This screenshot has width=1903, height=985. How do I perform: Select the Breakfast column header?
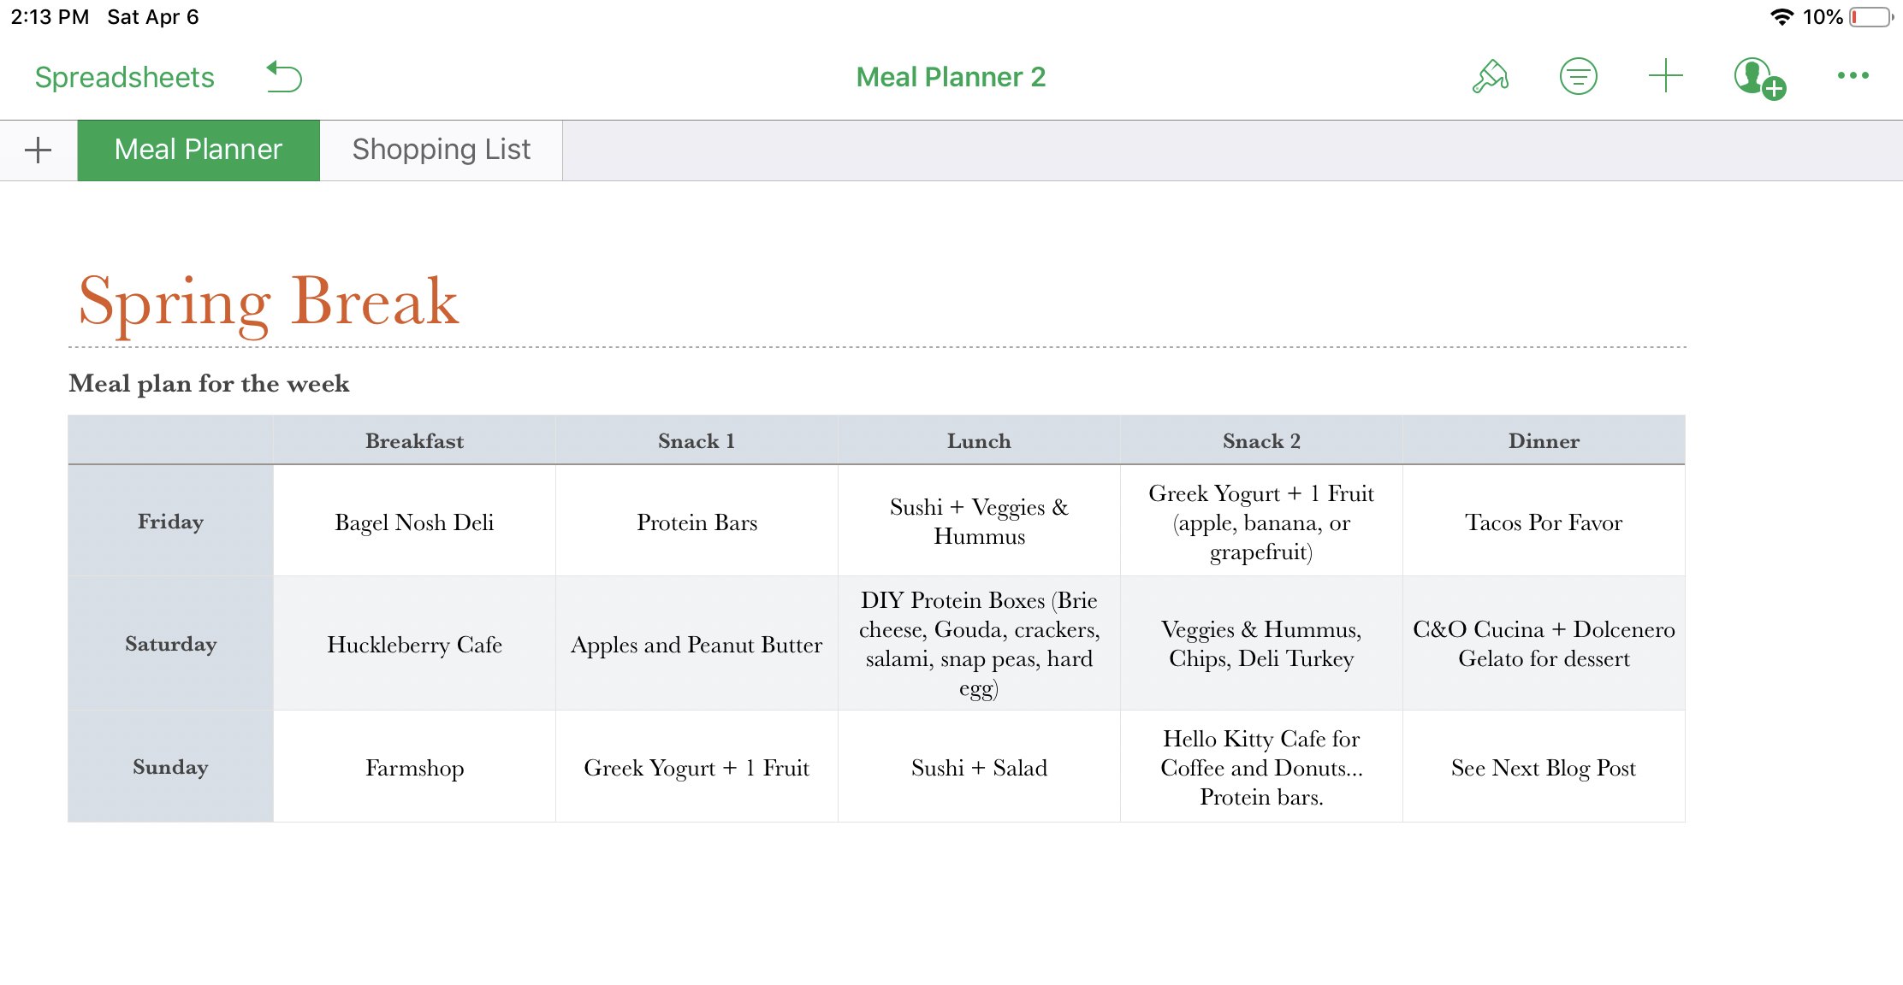click(414, 441)
